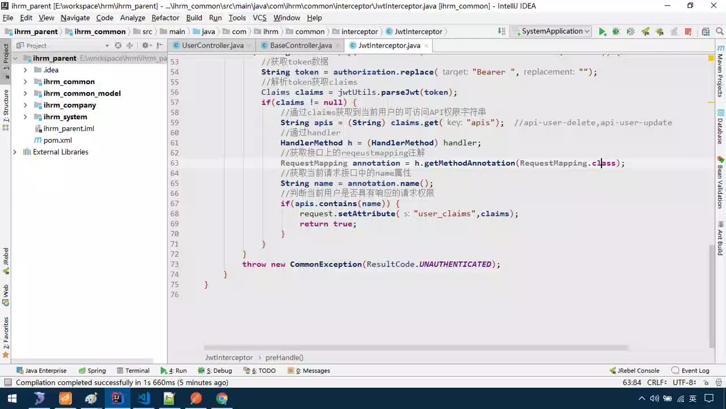Image resolution: width=726 pixels, height=409 pixels.
Task: Expand the ihrm_common_model module
Action: 26,93
